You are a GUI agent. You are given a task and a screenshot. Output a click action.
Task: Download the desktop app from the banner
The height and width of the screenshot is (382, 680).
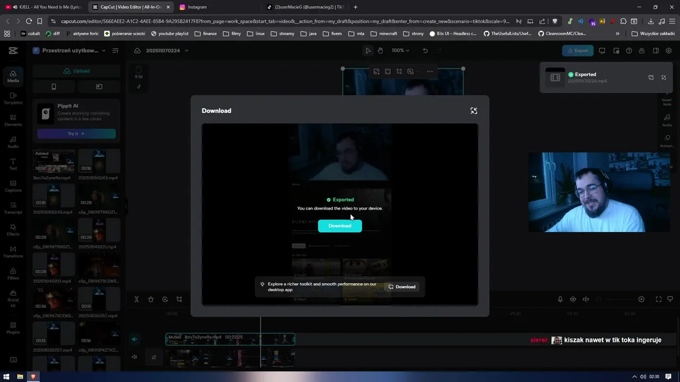pos(402,287)
